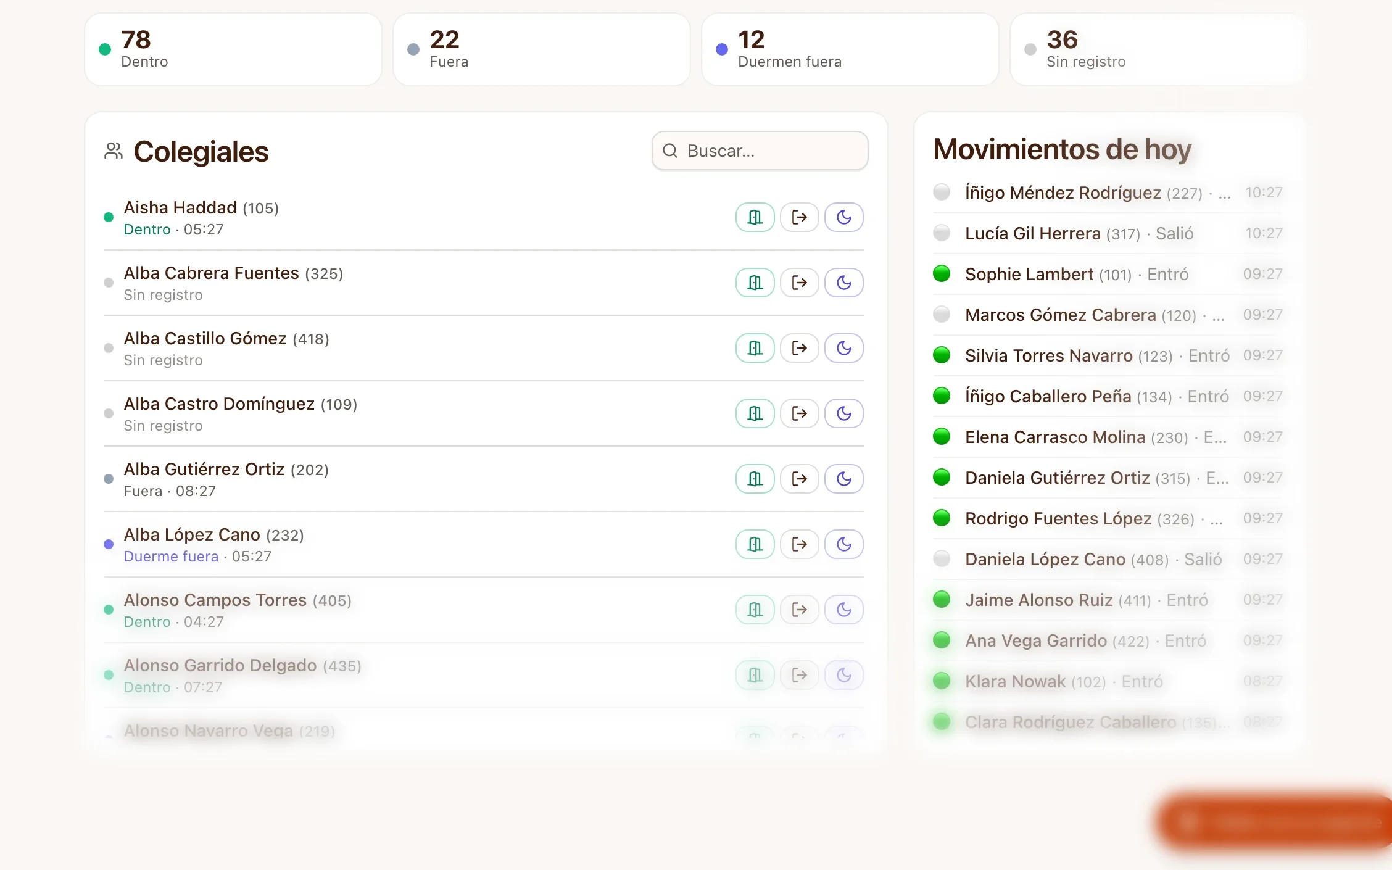
Task: Mark Aisha Haddad as entered (door icon)
Action: tap(755, 217)
